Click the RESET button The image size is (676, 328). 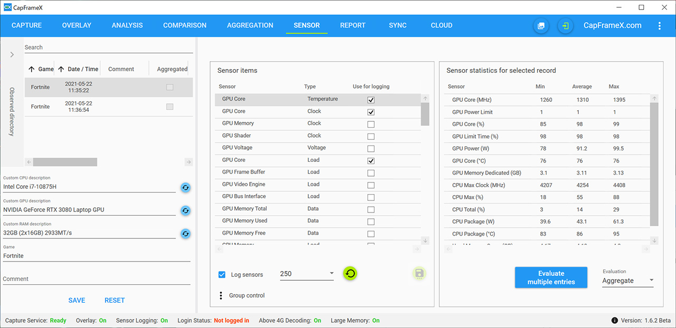click(x=115, y=301)
